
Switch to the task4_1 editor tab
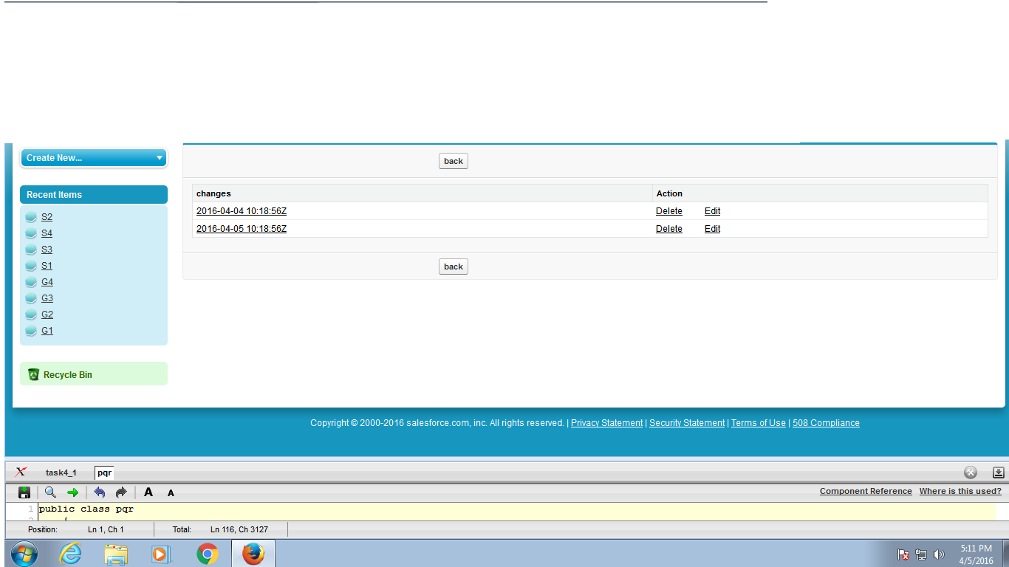(61, 472)
